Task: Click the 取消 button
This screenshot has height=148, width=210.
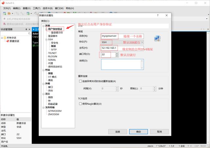Action: (x=159, y=132)
